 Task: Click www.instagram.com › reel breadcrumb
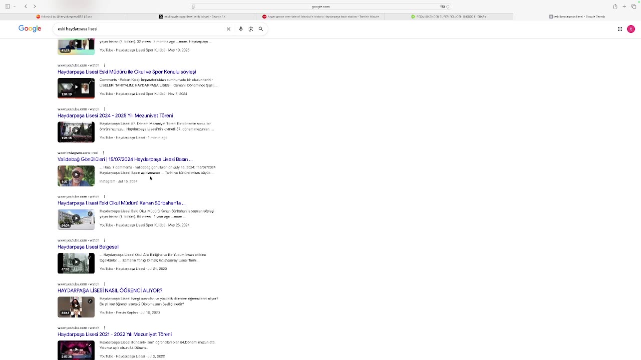point(78,153)
